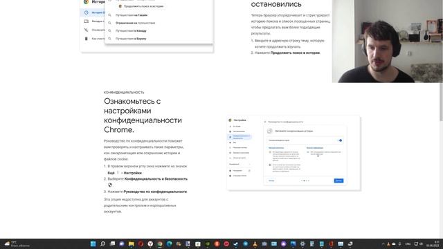
Task: Open Task View on the taskbar
Action: click(x=112, y=244)
